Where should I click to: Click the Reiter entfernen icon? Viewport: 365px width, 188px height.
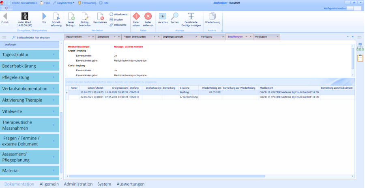(148, 17)
